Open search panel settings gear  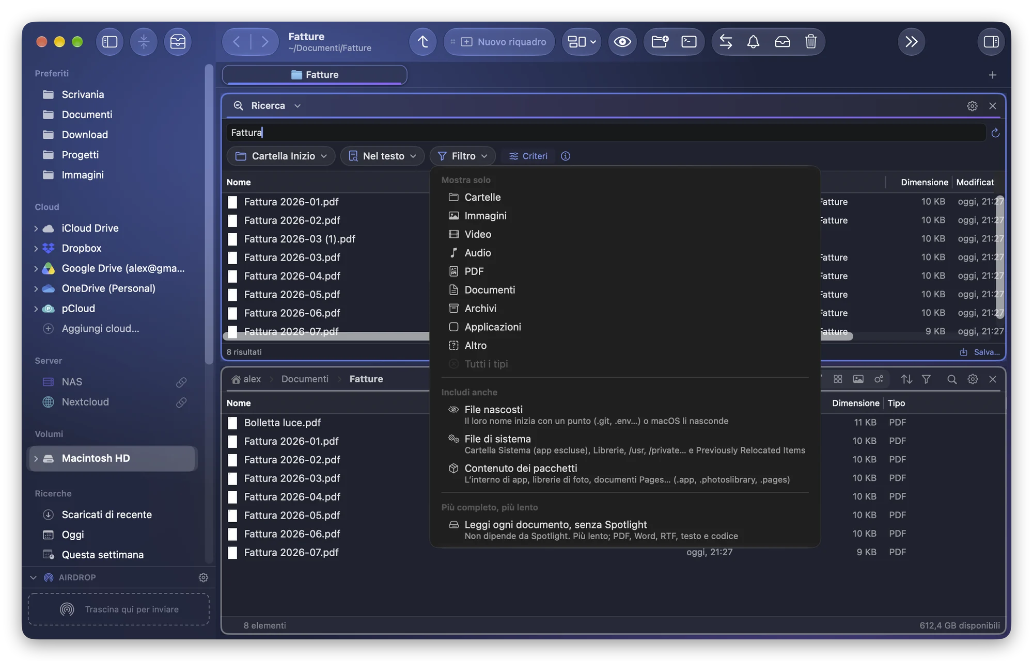point(972,106)
